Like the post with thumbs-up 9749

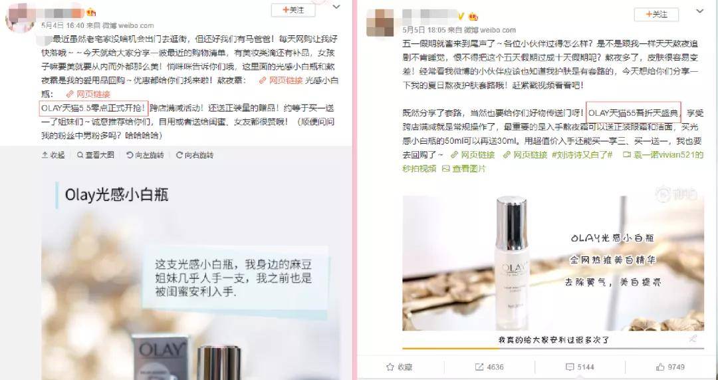(660, 367)
